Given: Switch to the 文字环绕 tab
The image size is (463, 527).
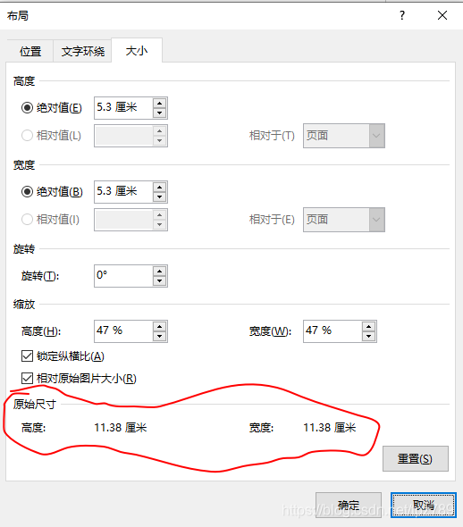Looking at the screenshot, I should pos(83,51).
